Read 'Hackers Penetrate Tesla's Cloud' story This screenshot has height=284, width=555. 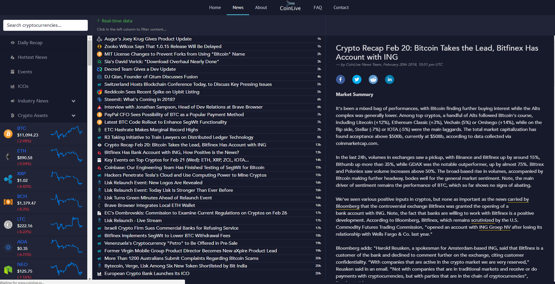pyautogui.click(x=185, y=175)
